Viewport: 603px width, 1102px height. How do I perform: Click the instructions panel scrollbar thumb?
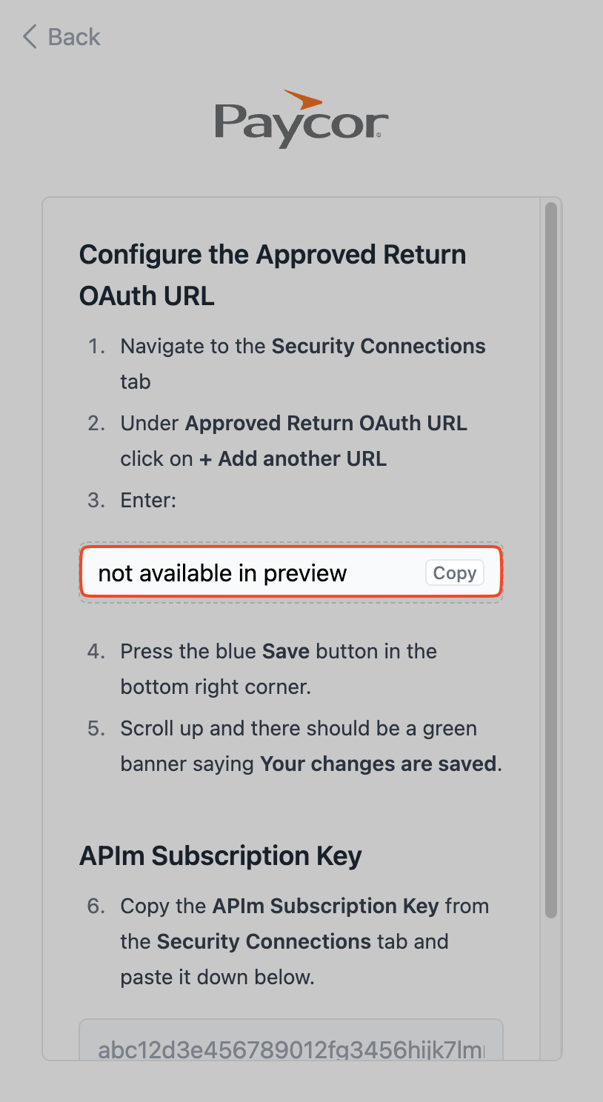pos(550,555)
